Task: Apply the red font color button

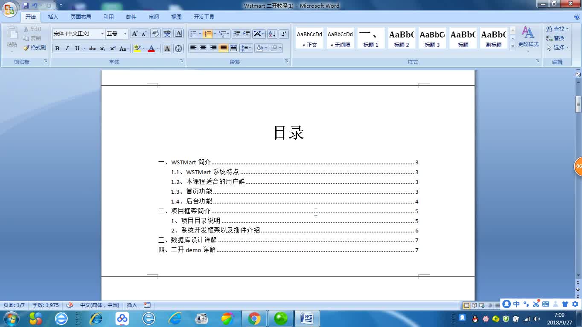Action: tap(151, 49)
